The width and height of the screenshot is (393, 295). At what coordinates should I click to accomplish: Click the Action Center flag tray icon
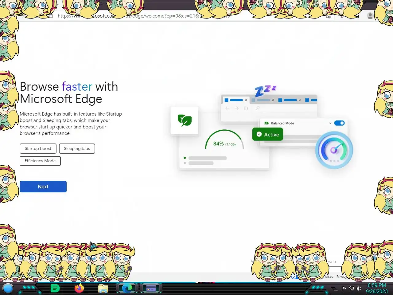[x=344, y=288]
